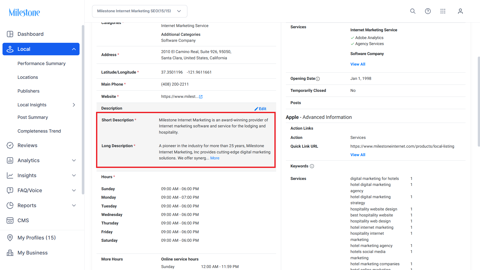The height and width of the screenshot is (270, 480).
Task: Click keyword 'digital marketing for hotels'
Action: pos(374,179)
